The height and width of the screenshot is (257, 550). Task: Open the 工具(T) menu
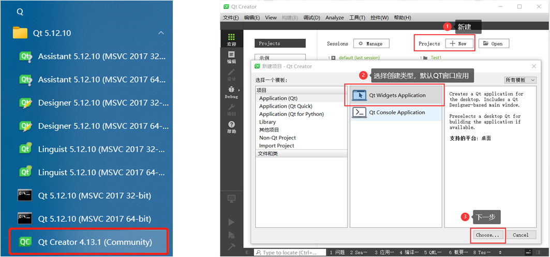point(357,18)
